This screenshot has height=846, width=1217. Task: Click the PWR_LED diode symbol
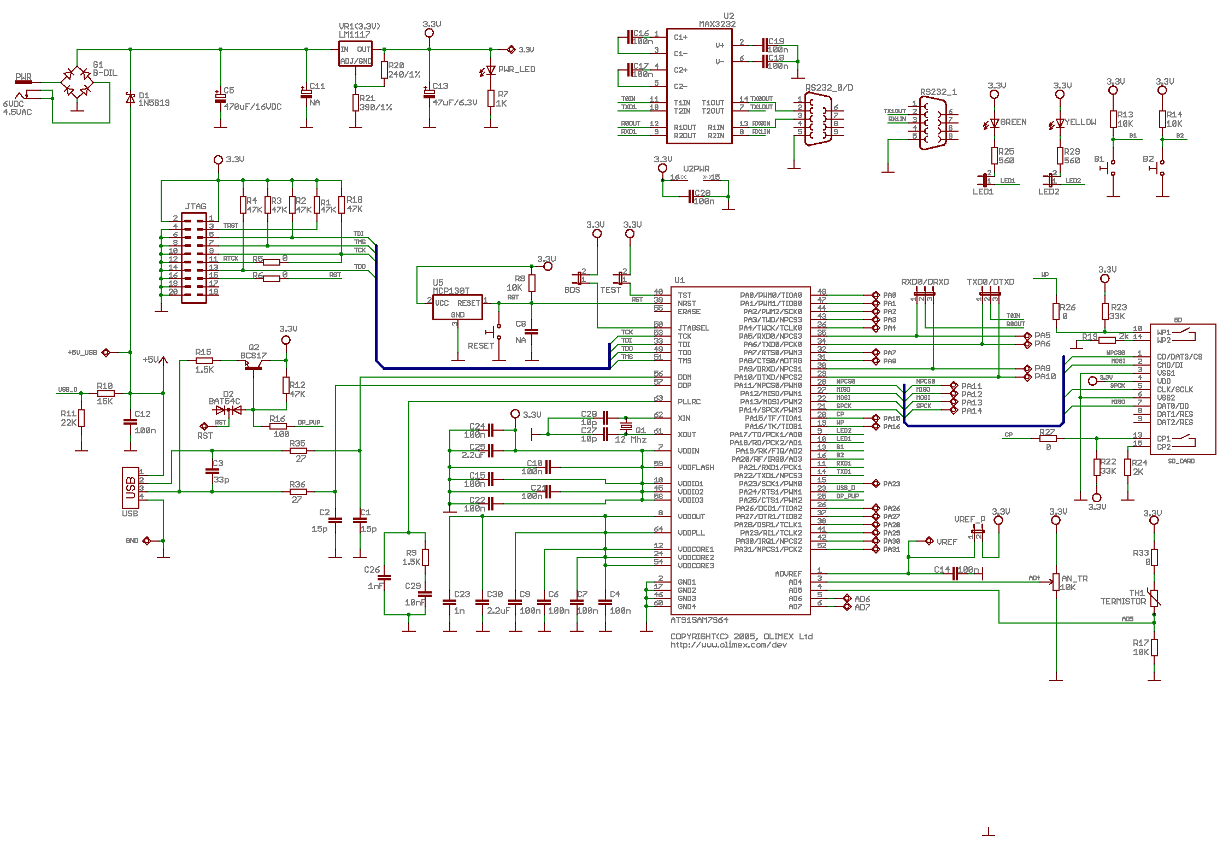pyautogui.click(x=490, y=70)
